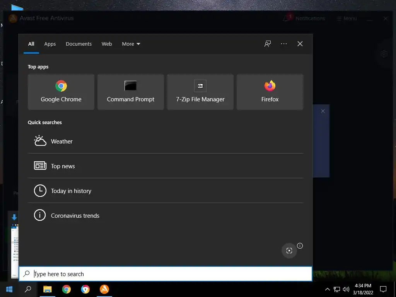396x297 pixels.
Task: Open Top news quick search
Action: tap(166, 166)
